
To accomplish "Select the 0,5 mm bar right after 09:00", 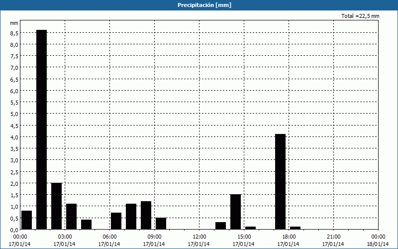I will [x=161, y=224].
